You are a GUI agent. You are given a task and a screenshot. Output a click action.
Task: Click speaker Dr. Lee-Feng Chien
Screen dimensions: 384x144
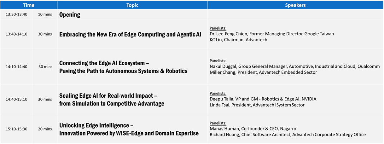coord(272,34)
